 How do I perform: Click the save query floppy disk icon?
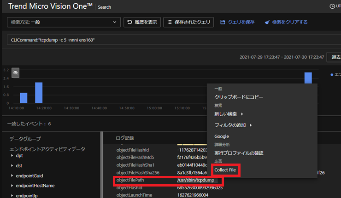223,22
